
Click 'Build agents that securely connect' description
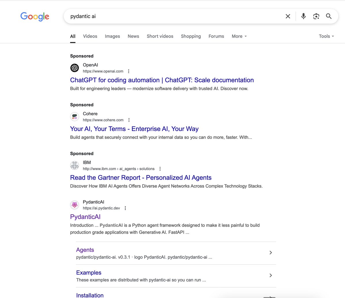pos(161,137)
